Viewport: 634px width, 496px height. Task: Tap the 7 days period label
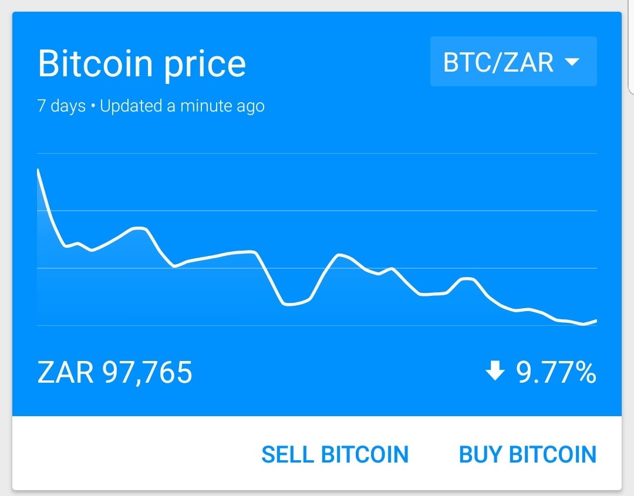click(61, 106)
